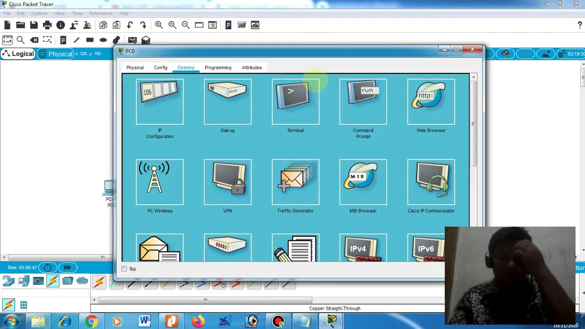The height and width of the screenshot is (329, 585).
Task: Pick the automatic connection lightning cable
Action: coord(99,282)
